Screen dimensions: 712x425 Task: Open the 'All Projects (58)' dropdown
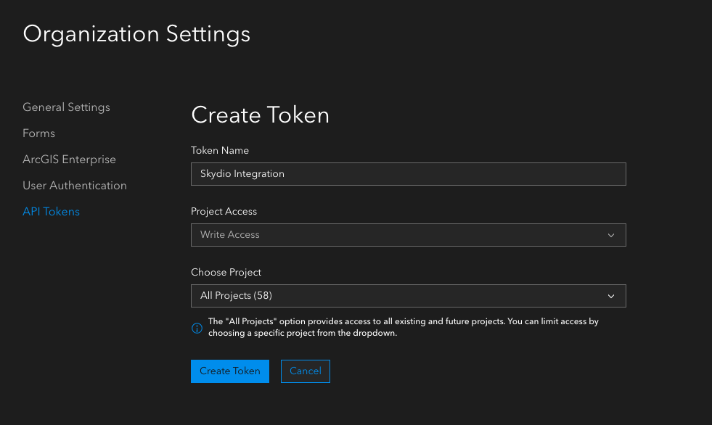[x=408, y=296]
